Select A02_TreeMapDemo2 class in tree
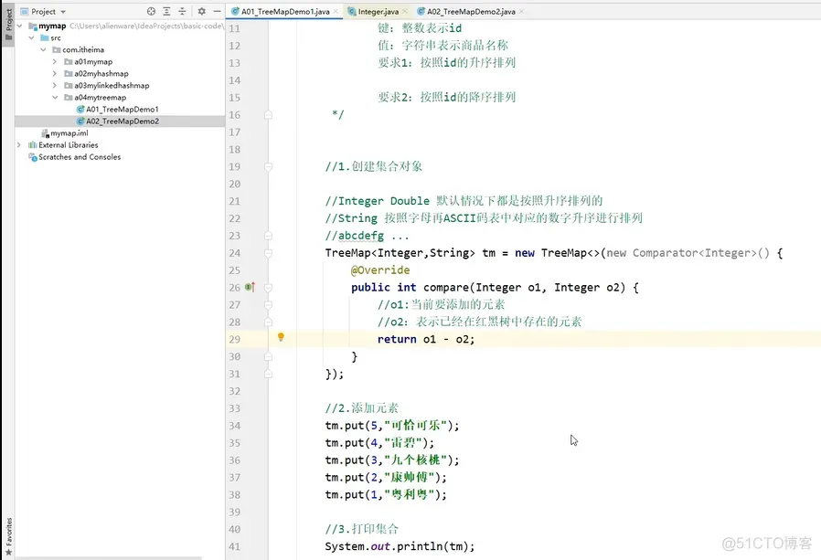The height and width of the screenshot is (560, 821). (x=122, y=122)
